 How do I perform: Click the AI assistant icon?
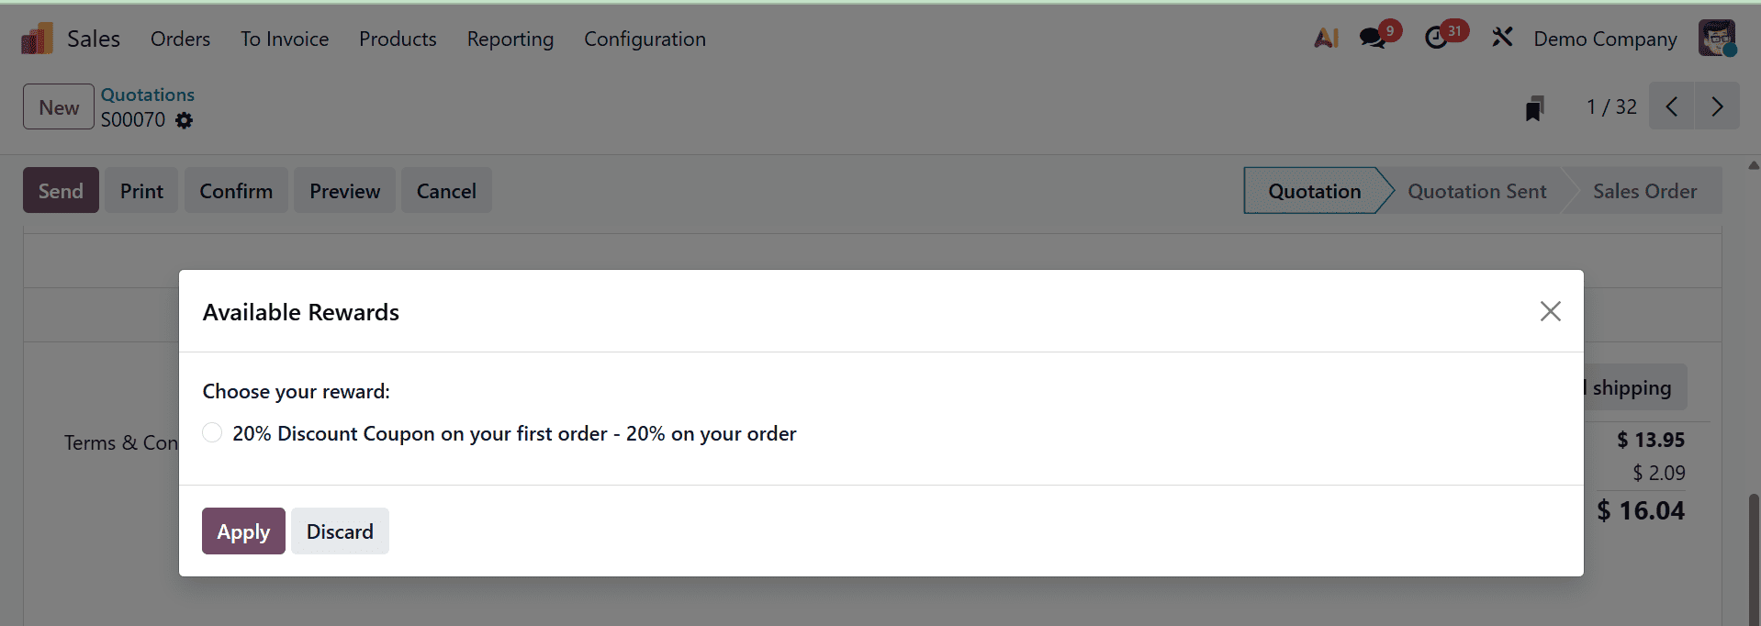point(1326,38)
